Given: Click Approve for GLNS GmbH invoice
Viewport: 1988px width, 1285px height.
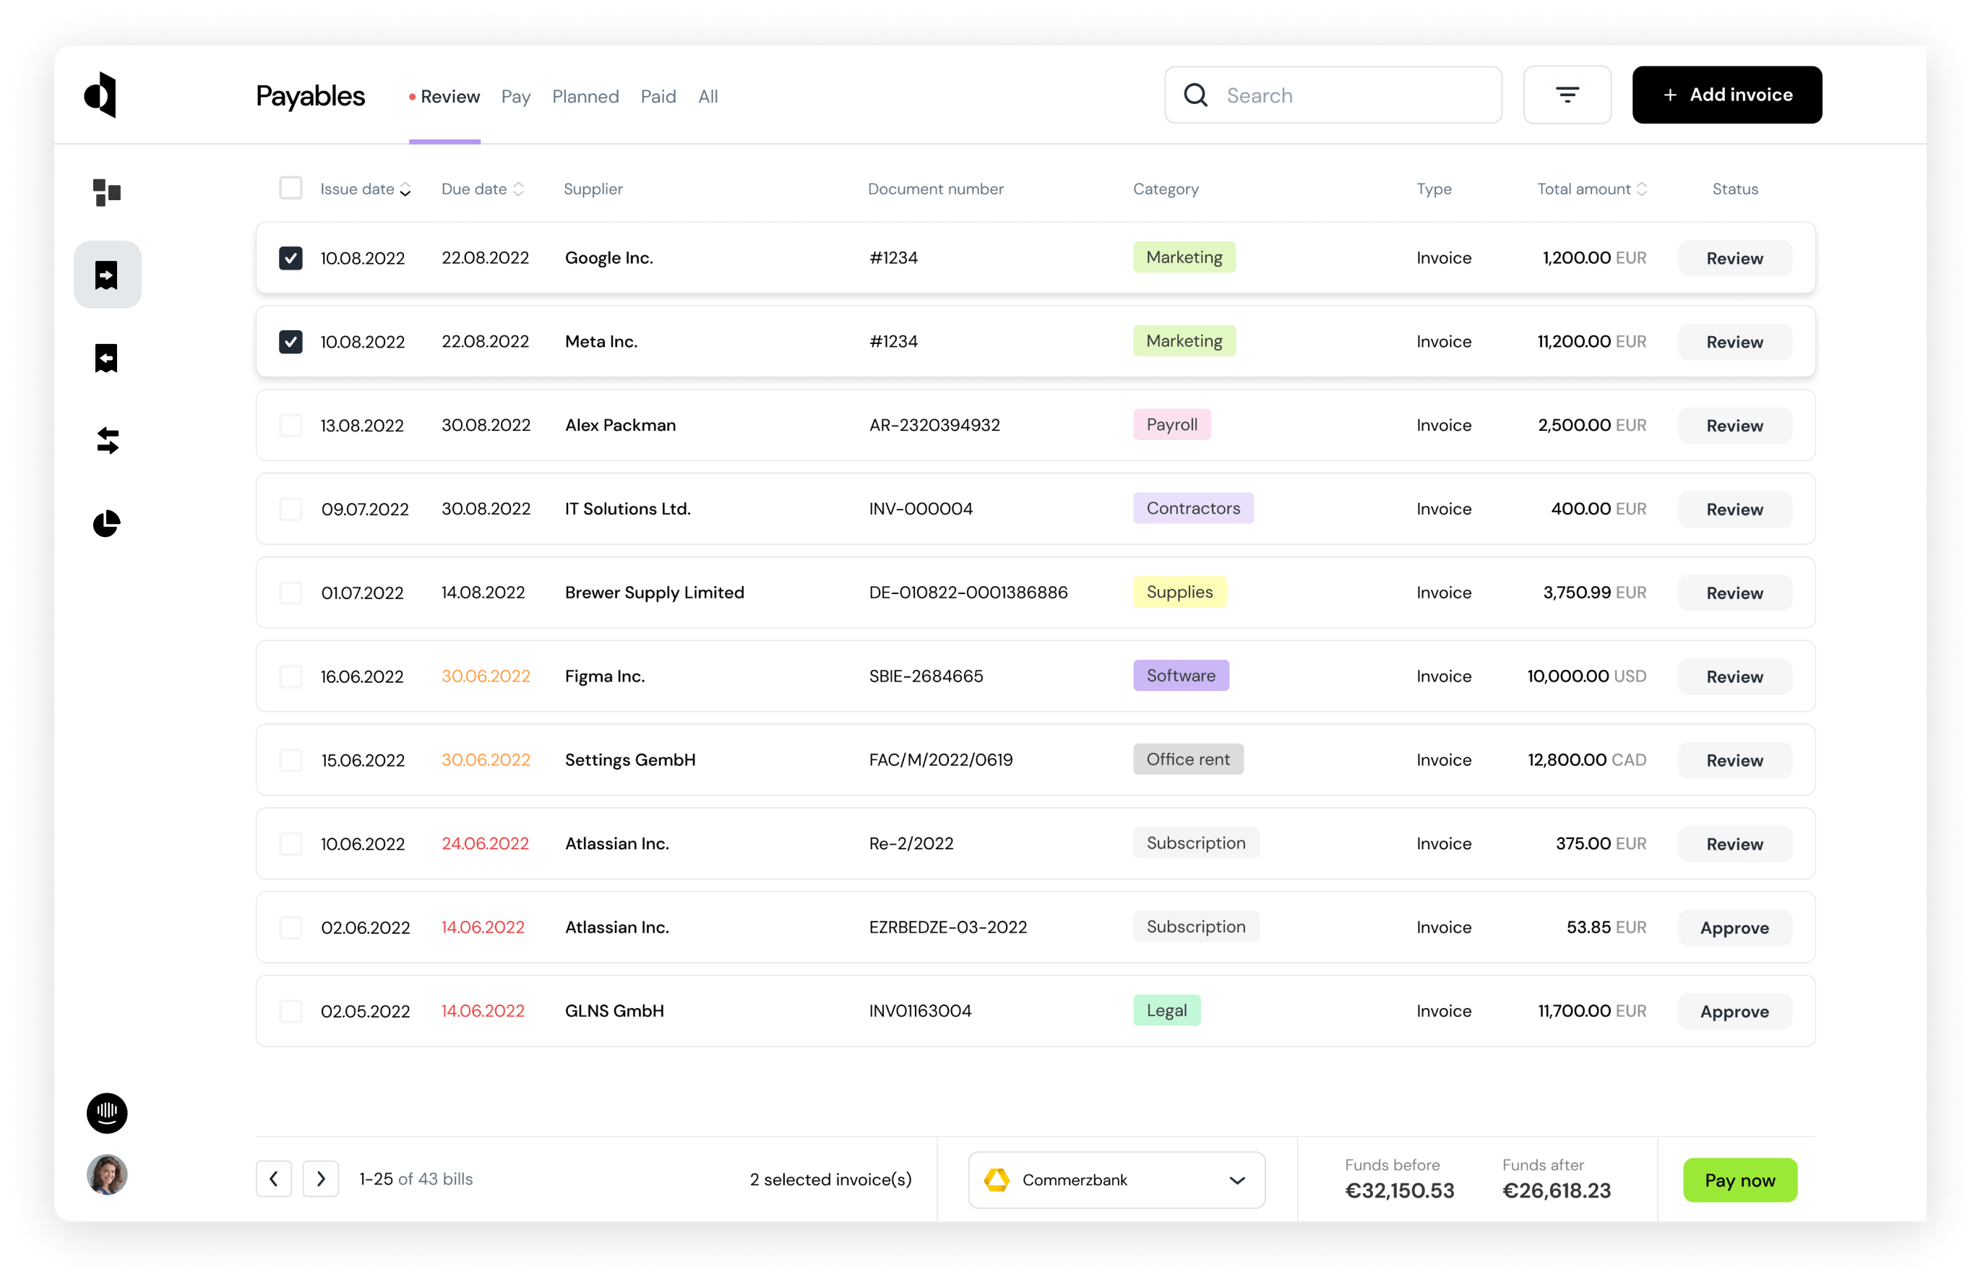Looking at the screenshot, I should coord(1734,1011).
